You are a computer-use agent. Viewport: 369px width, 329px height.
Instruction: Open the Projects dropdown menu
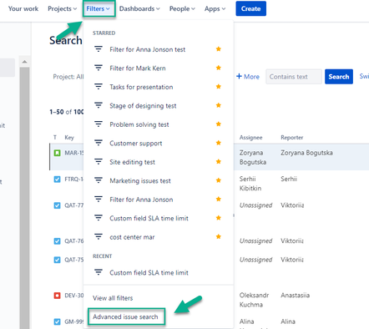click(62, 8)
